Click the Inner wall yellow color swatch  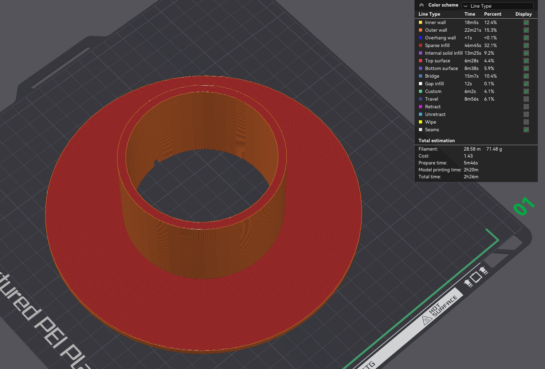click(x=420, y=22)
